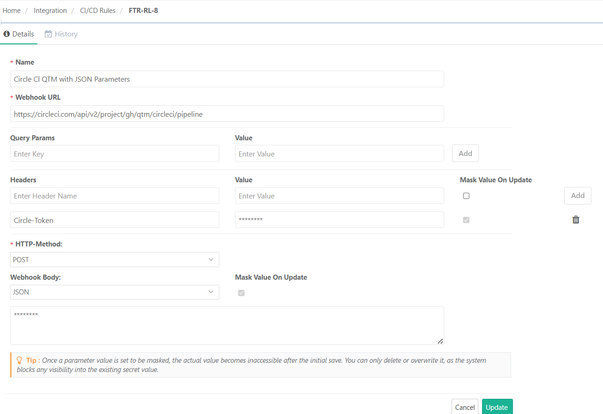Click the Add button for Query Params
This screenshot has width=603, height=414.
(x=465, y=153)
